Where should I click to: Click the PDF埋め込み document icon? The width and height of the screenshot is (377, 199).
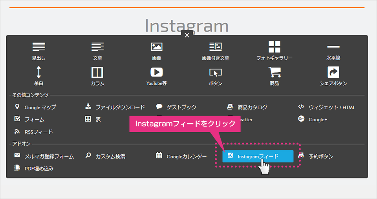[x=17, y=168]
